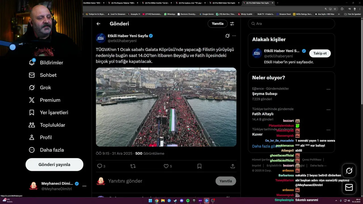This screenshot has height=204, width=363.
Task: Click the repost icon under the post
Action: pos(133,166)
